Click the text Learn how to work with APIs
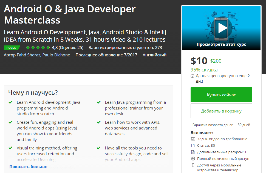 pyautogui.click(x=133, y=128)
